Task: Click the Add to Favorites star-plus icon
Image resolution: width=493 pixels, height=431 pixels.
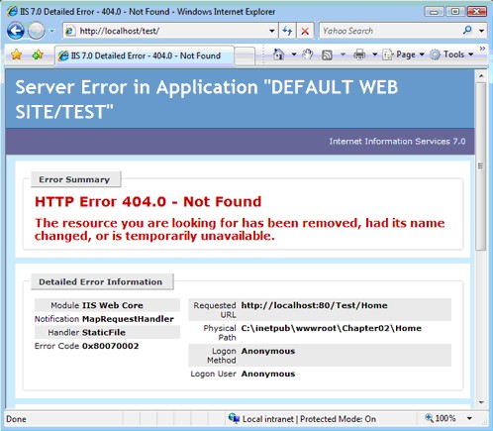Action: point(38,54)
